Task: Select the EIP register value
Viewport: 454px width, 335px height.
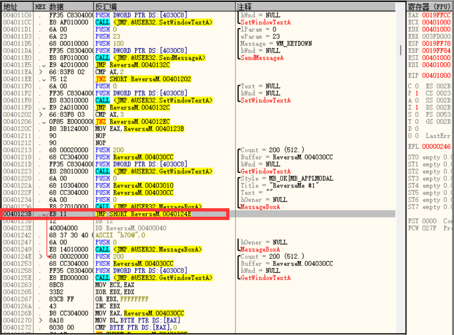Action: point(436,76)
